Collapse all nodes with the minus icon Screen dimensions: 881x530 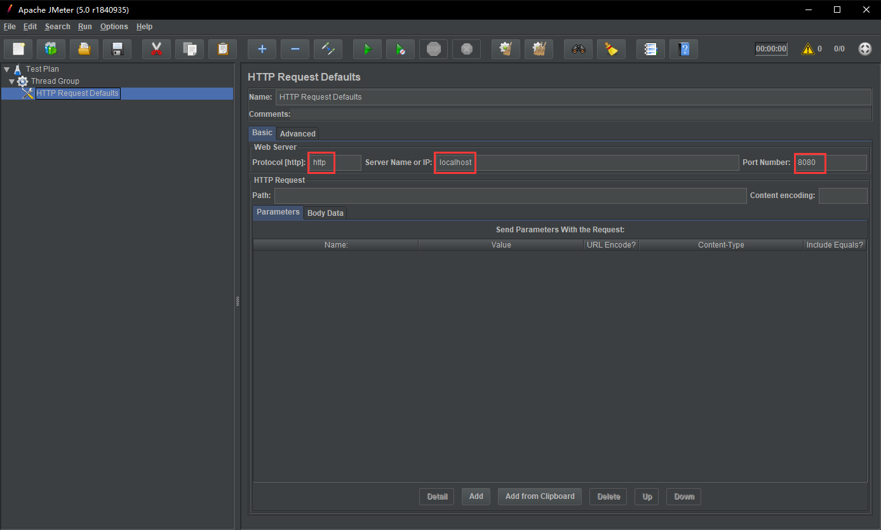[x=295, y=49]
